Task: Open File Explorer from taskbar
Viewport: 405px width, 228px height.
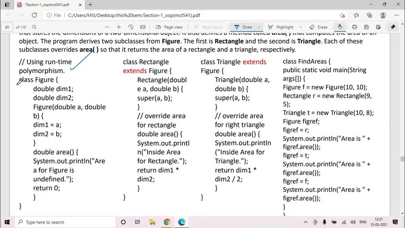Action: 152,222
